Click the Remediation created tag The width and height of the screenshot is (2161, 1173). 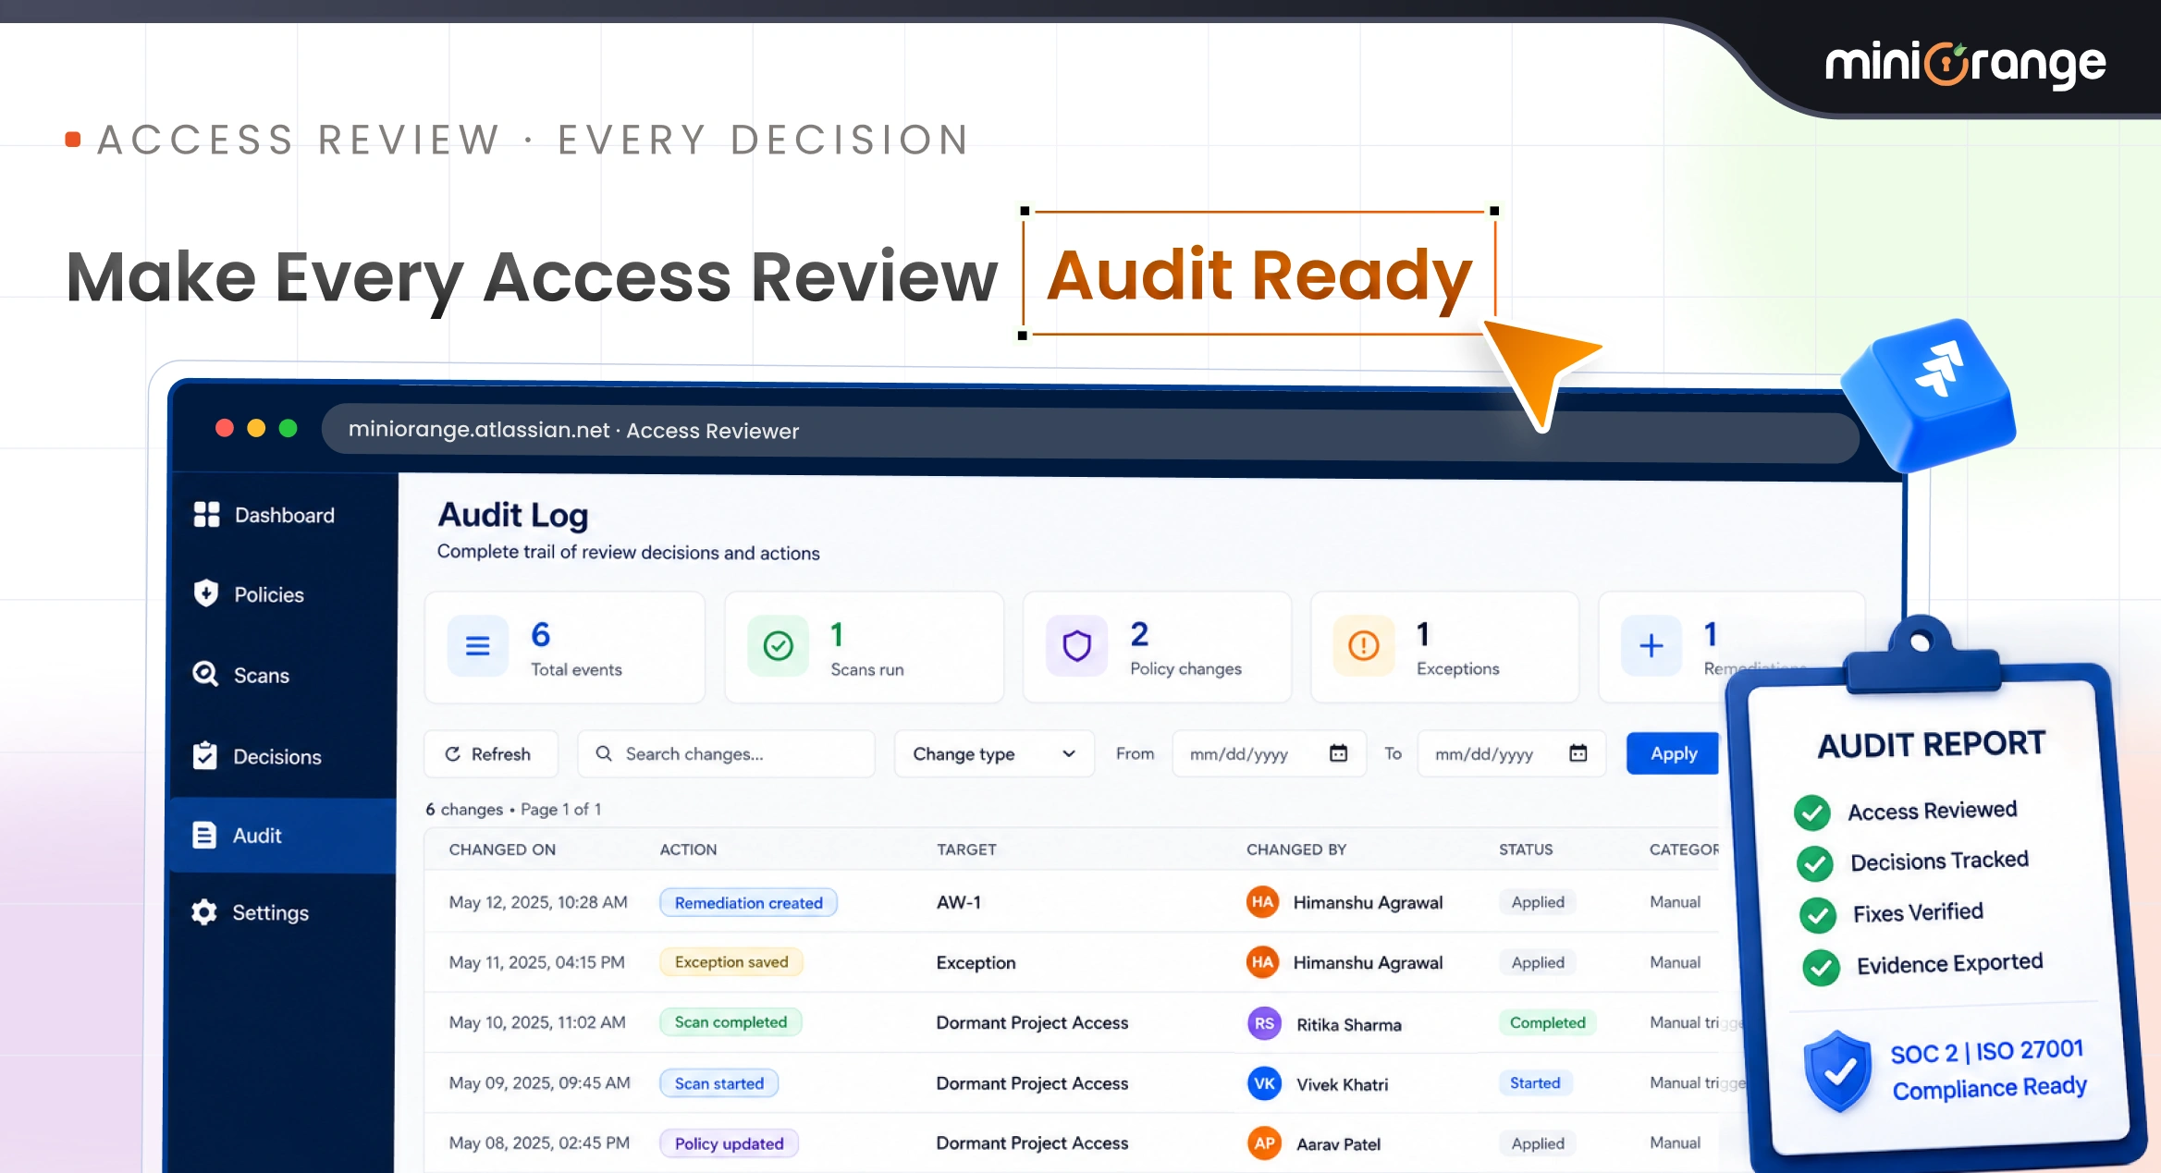click(748, 903)
